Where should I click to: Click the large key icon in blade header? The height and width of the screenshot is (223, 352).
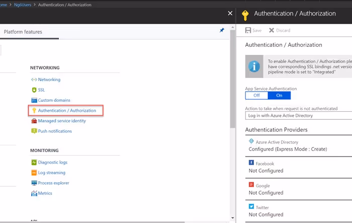point(245,15)
